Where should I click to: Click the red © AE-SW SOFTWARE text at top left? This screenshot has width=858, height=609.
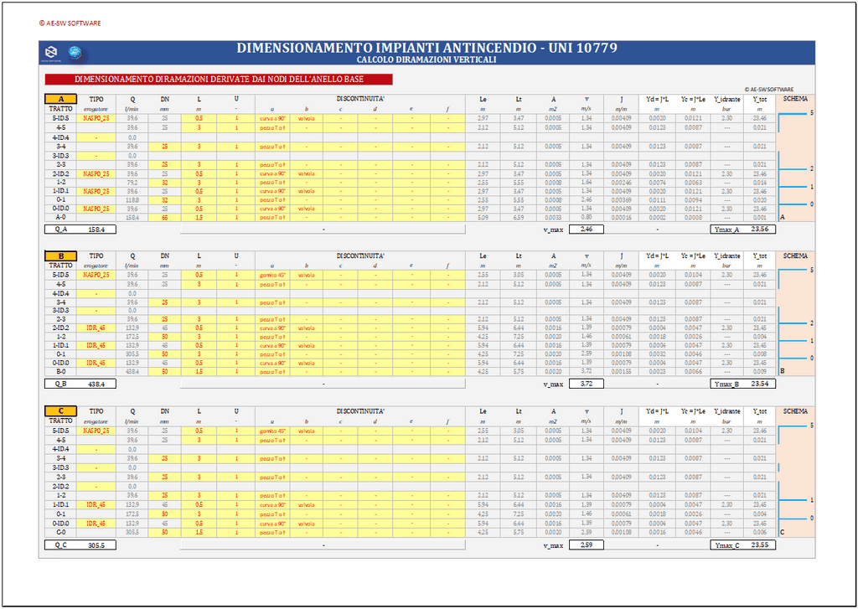click(70, 23)
